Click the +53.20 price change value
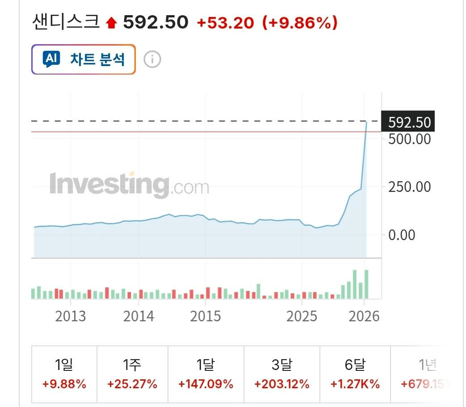466x407 pixels. tap(226, 22)
